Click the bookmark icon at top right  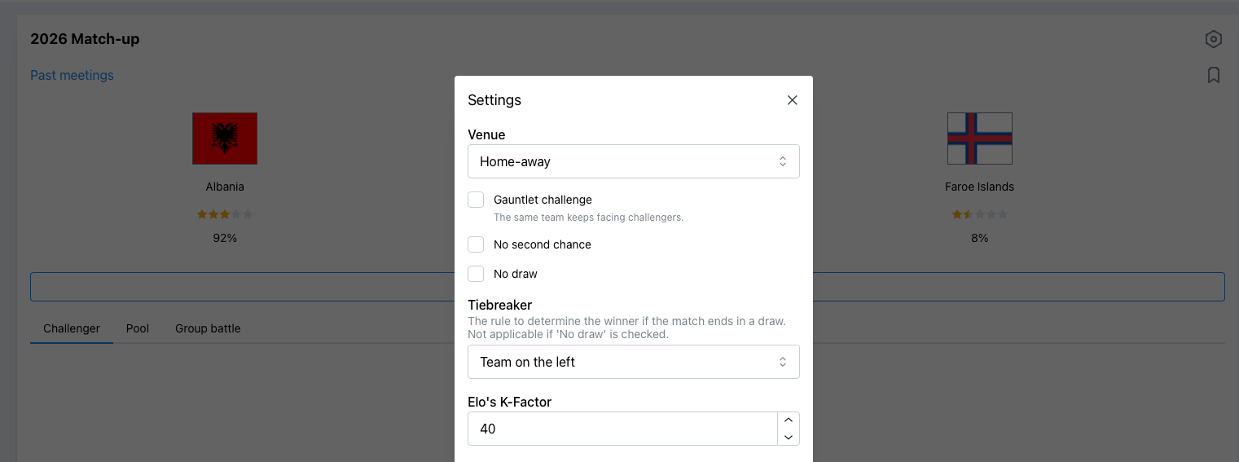click(x=1213, y=75)
